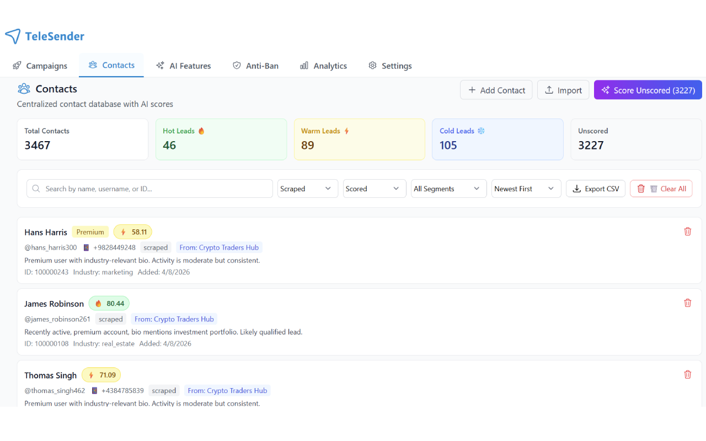This screenshot has width=706, height=441.
Task: Click the snowflake icon on Cold Leads
Action: tap(481, 131)
